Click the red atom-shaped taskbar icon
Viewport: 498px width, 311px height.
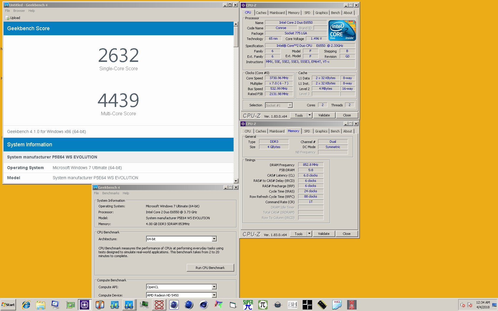tap(159, 304)
